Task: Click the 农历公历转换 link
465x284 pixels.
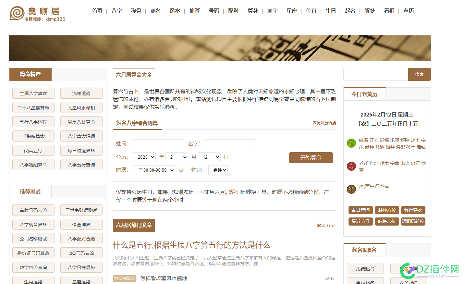Action: point(324,123)
